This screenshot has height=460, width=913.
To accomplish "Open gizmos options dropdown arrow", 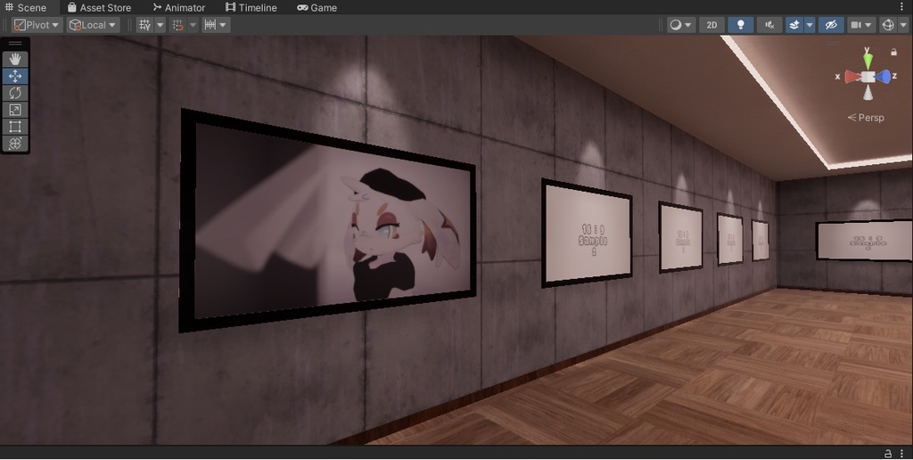I will (903, 25).
